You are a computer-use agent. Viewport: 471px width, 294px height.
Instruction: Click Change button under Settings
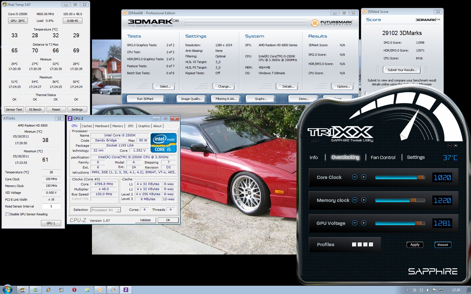[225, 87]
